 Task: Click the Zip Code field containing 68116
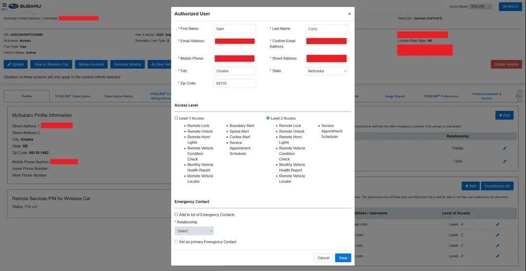tap(235, 84)
